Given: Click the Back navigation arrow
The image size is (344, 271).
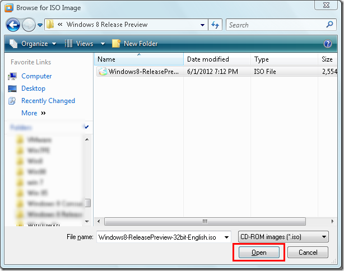Looking at the screenshot, I should click(13, 25).
